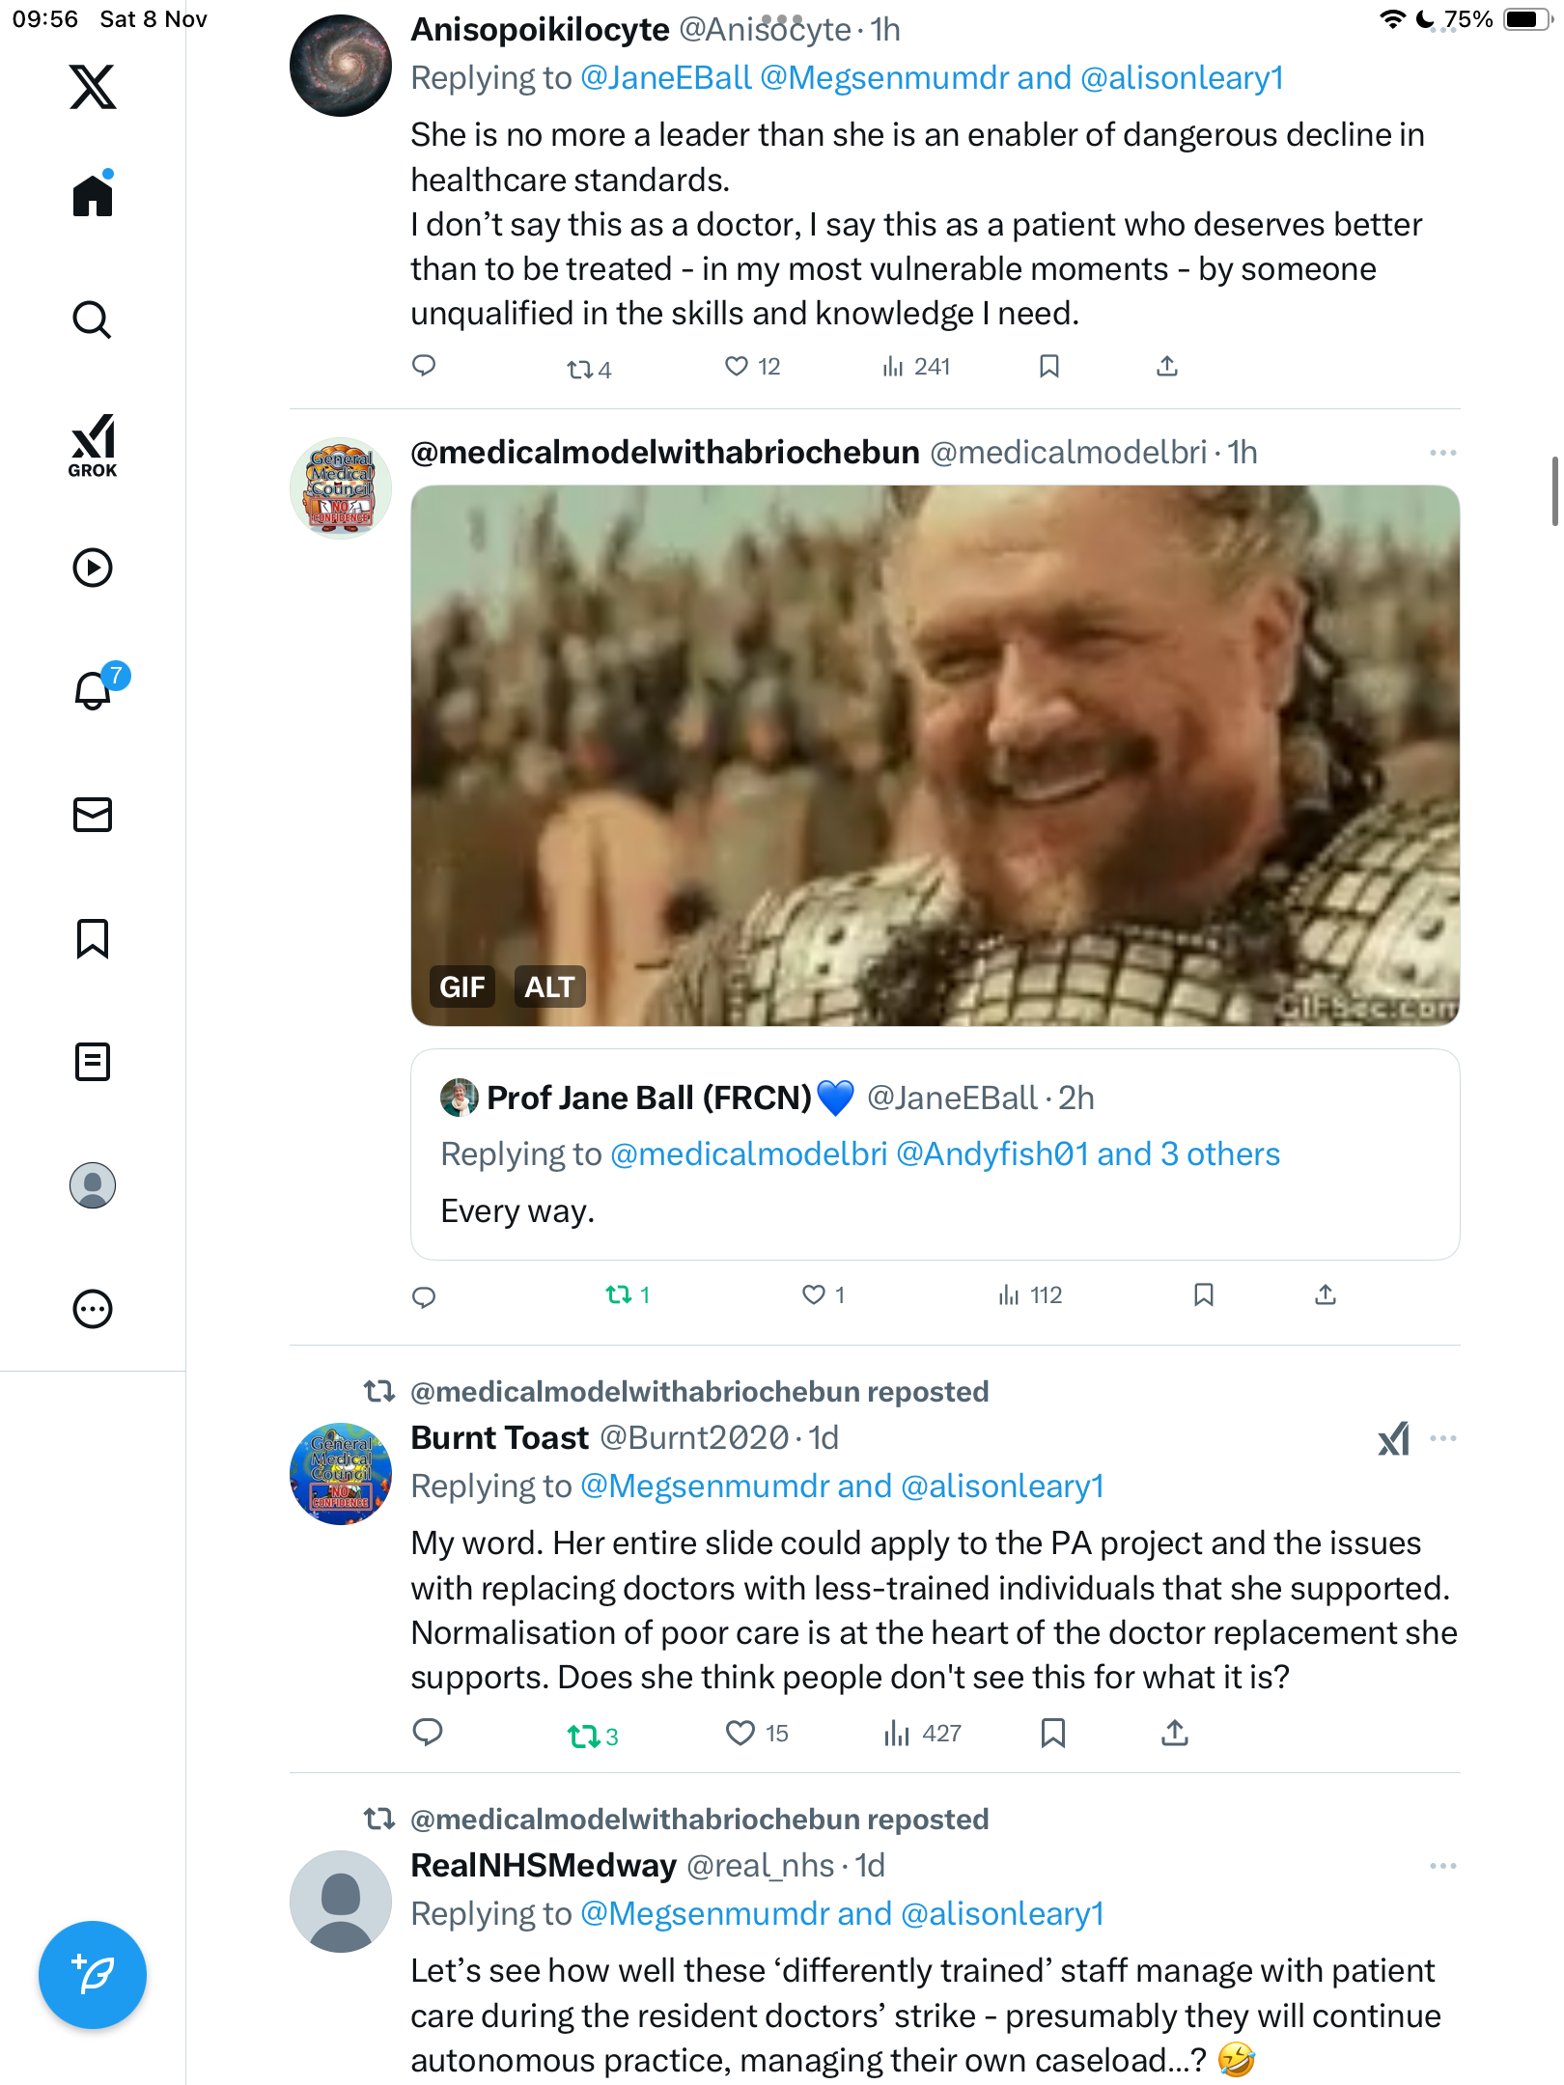Open notifications bell with badge 7
This screenshot has width=1564, height=2085.
point(94,690)
